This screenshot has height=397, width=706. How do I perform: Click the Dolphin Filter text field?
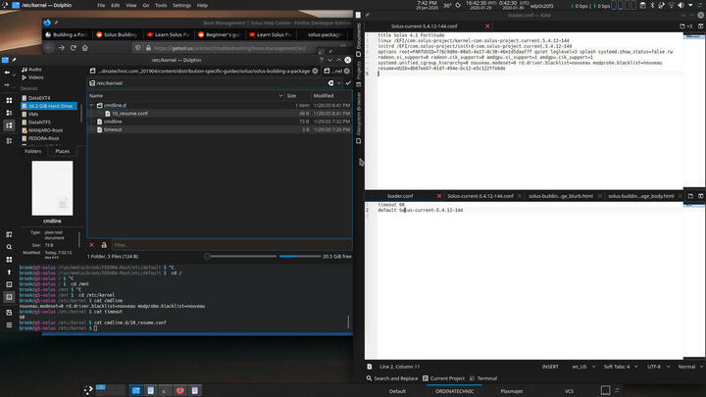[231, 245]
